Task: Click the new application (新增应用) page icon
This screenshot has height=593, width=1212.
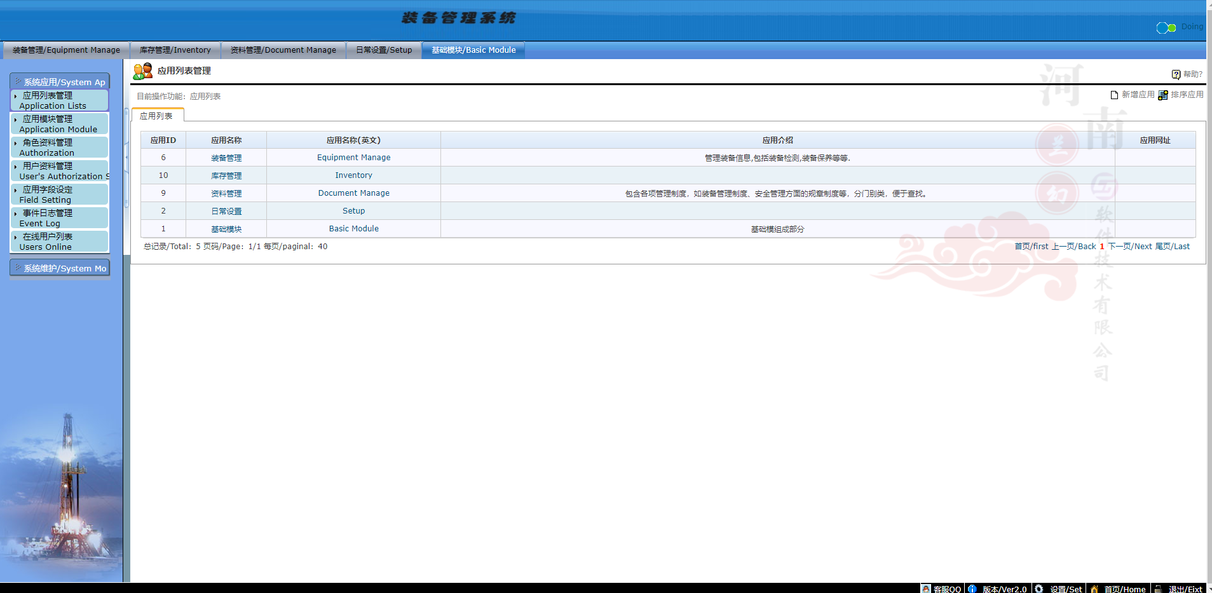Action: [x=1114, y=95]
